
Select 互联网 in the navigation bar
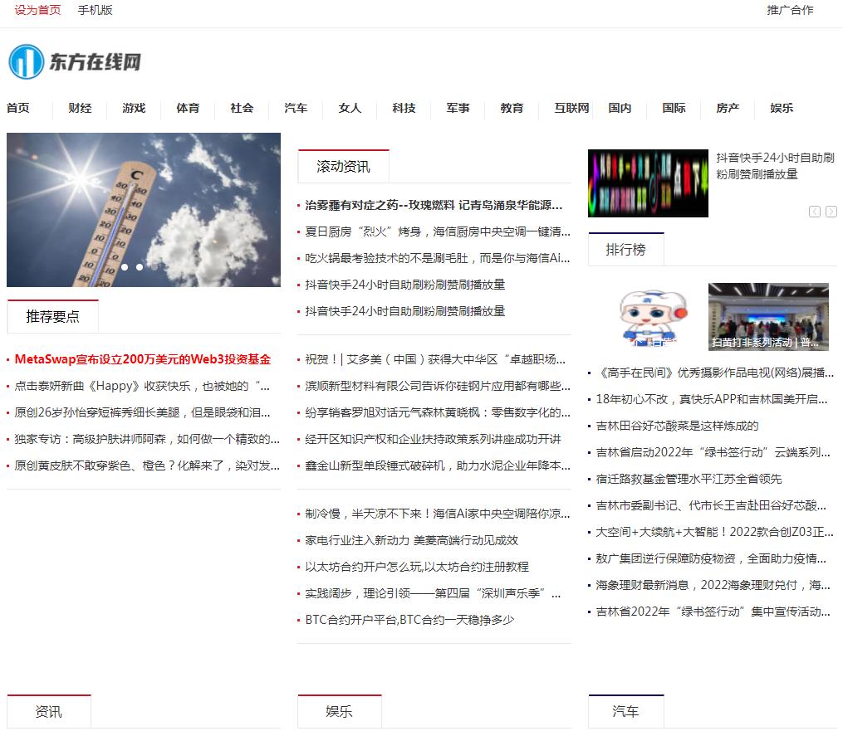pos(571,108)
